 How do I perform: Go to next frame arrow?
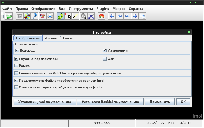click(x=127, y=16)
